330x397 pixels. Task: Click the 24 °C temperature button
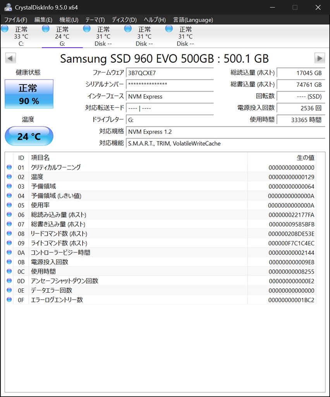coord(29,136)
